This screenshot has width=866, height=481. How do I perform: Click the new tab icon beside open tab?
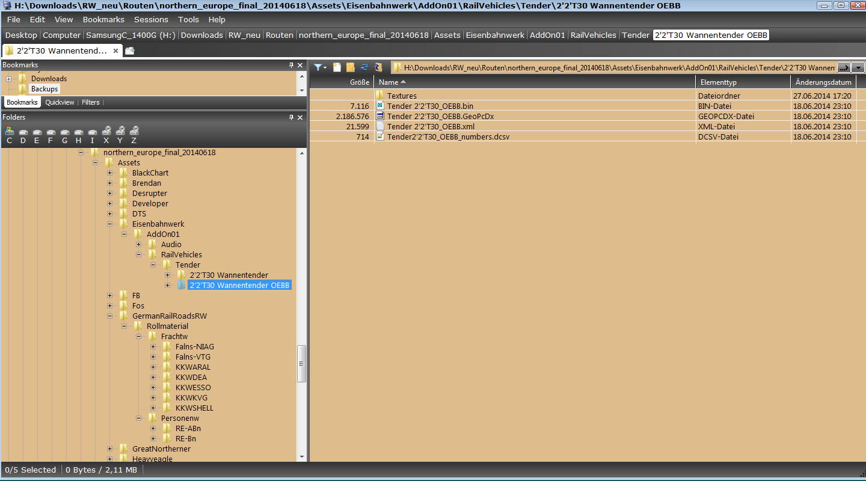(129, 51)
